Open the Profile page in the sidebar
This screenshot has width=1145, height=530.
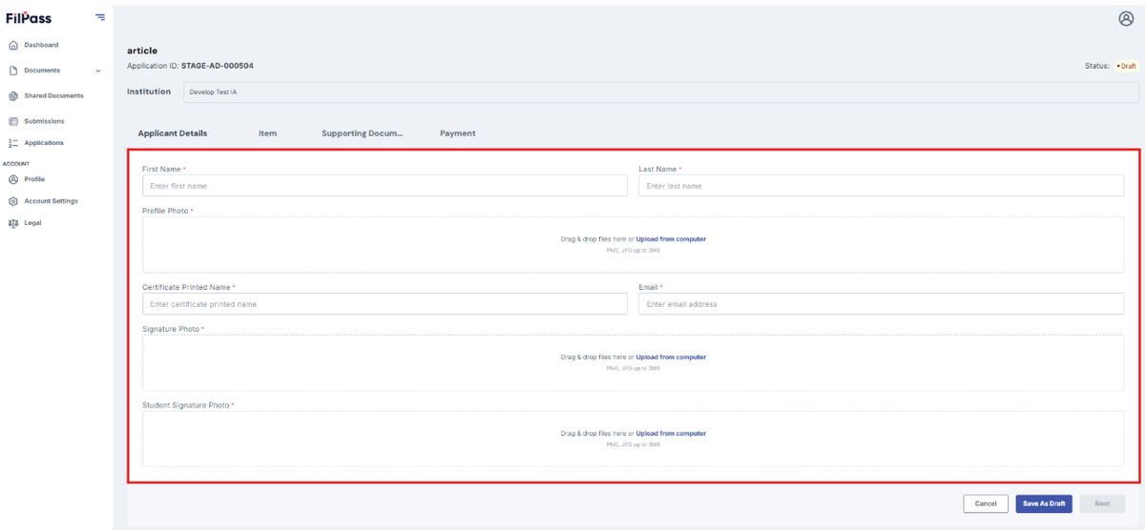34,179
